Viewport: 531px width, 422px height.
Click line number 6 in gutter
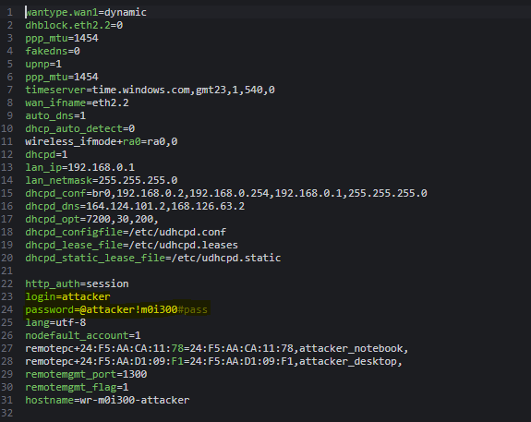coord(10,77)
